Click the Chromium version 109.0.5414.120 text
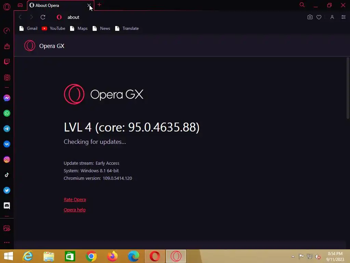This screenshot has height=263, width=350. pyautogui.click(x=98, y=178)
